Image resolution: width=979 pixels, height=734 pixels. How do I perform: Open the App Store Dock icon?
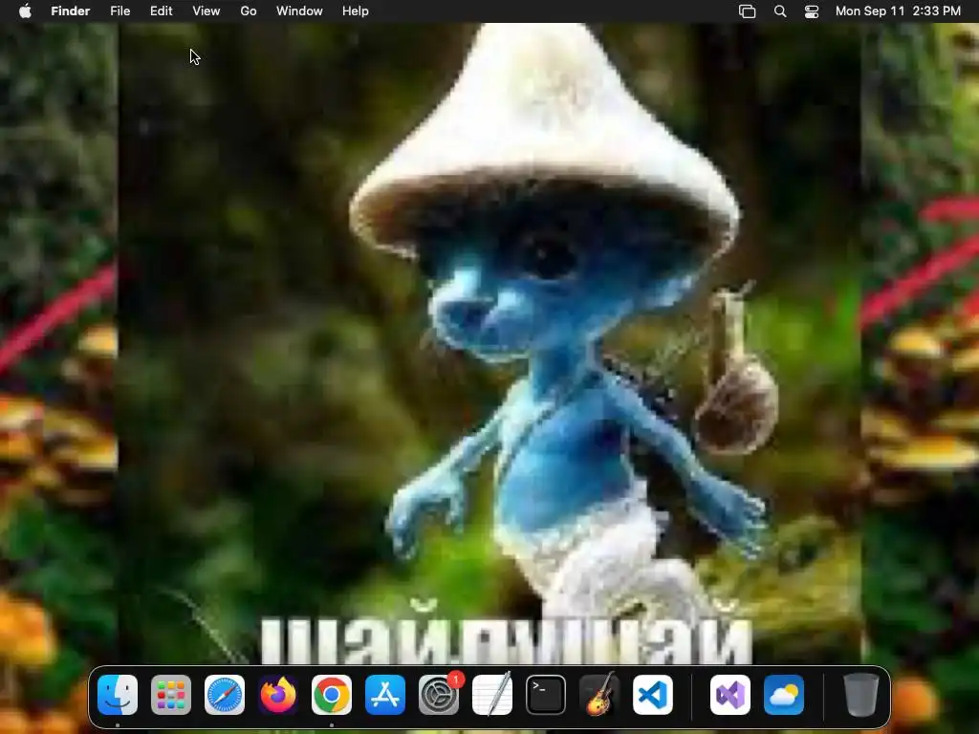point(385,695)
